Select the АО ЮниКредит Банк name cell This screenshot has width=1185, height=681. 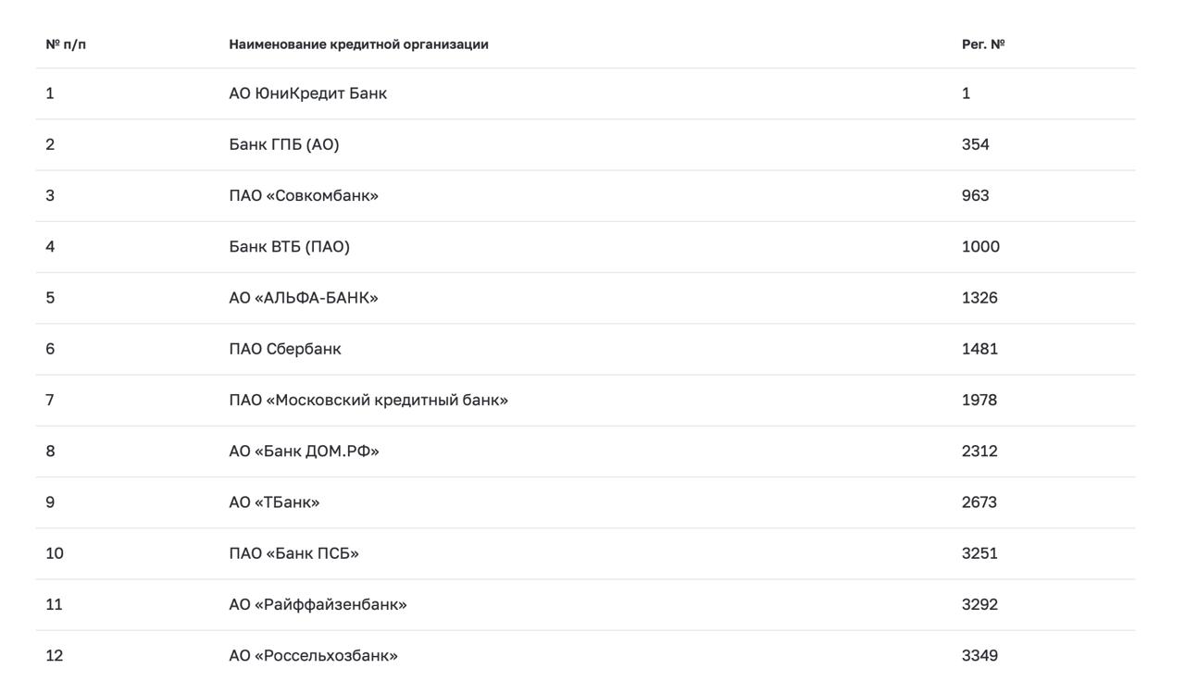point(307,93)
